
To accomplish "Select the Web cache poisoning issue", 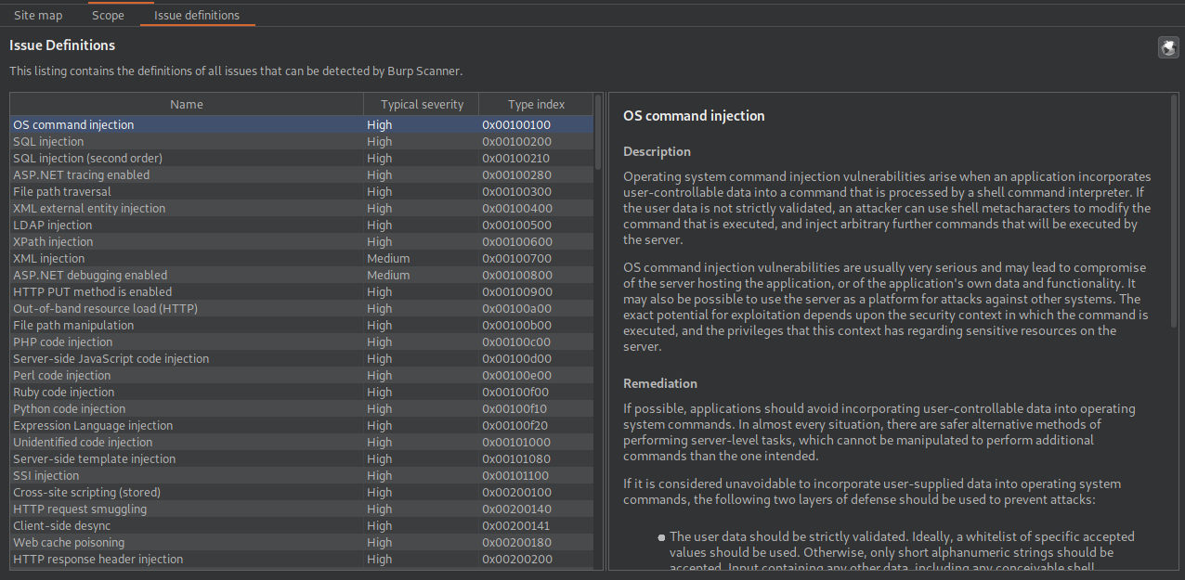I will 302,542.
